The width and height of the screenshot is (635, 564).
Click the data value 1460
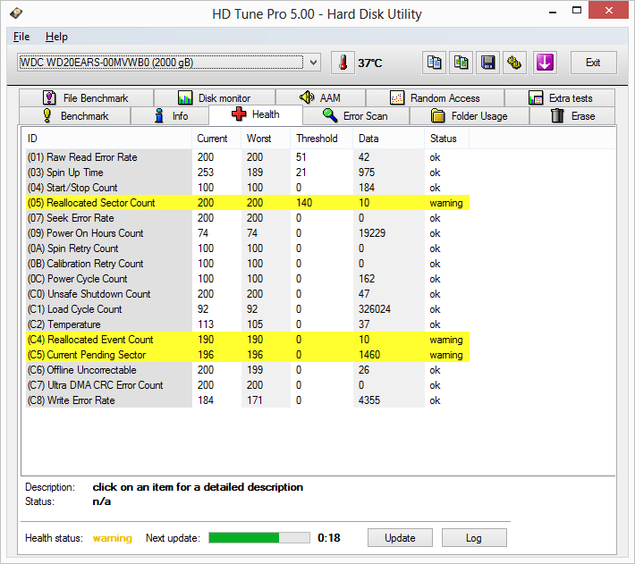click(x=369, y=355)
